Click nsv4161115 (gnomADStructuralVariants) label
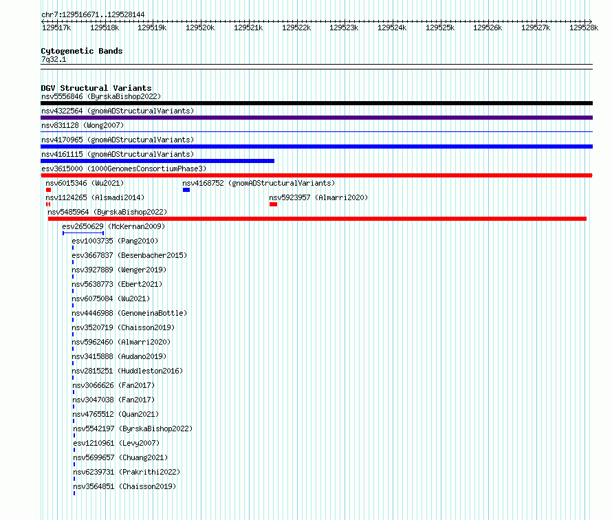 click(118, 154)
